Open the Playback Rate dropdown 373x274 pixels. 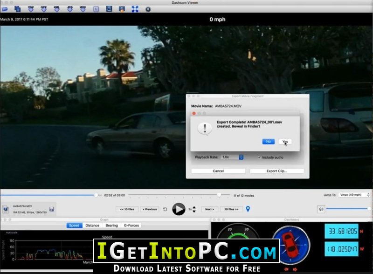231,157
